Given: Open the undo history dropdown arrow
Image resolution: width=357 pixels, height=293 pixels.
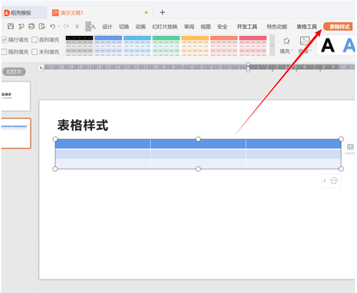Looking at the screenshot, I should coord(59,27).
